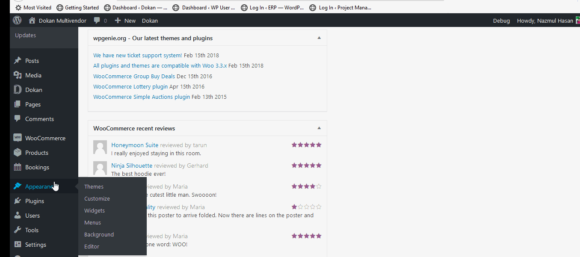The image size is (580, 257).
Task: Open the 'Log In ‹ Project Mana...' bookmark
Action: [x=340, y=7]
